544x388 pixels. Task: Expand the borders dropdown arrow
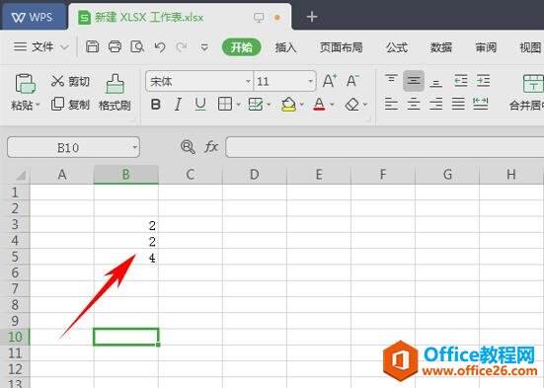[238, 104]
